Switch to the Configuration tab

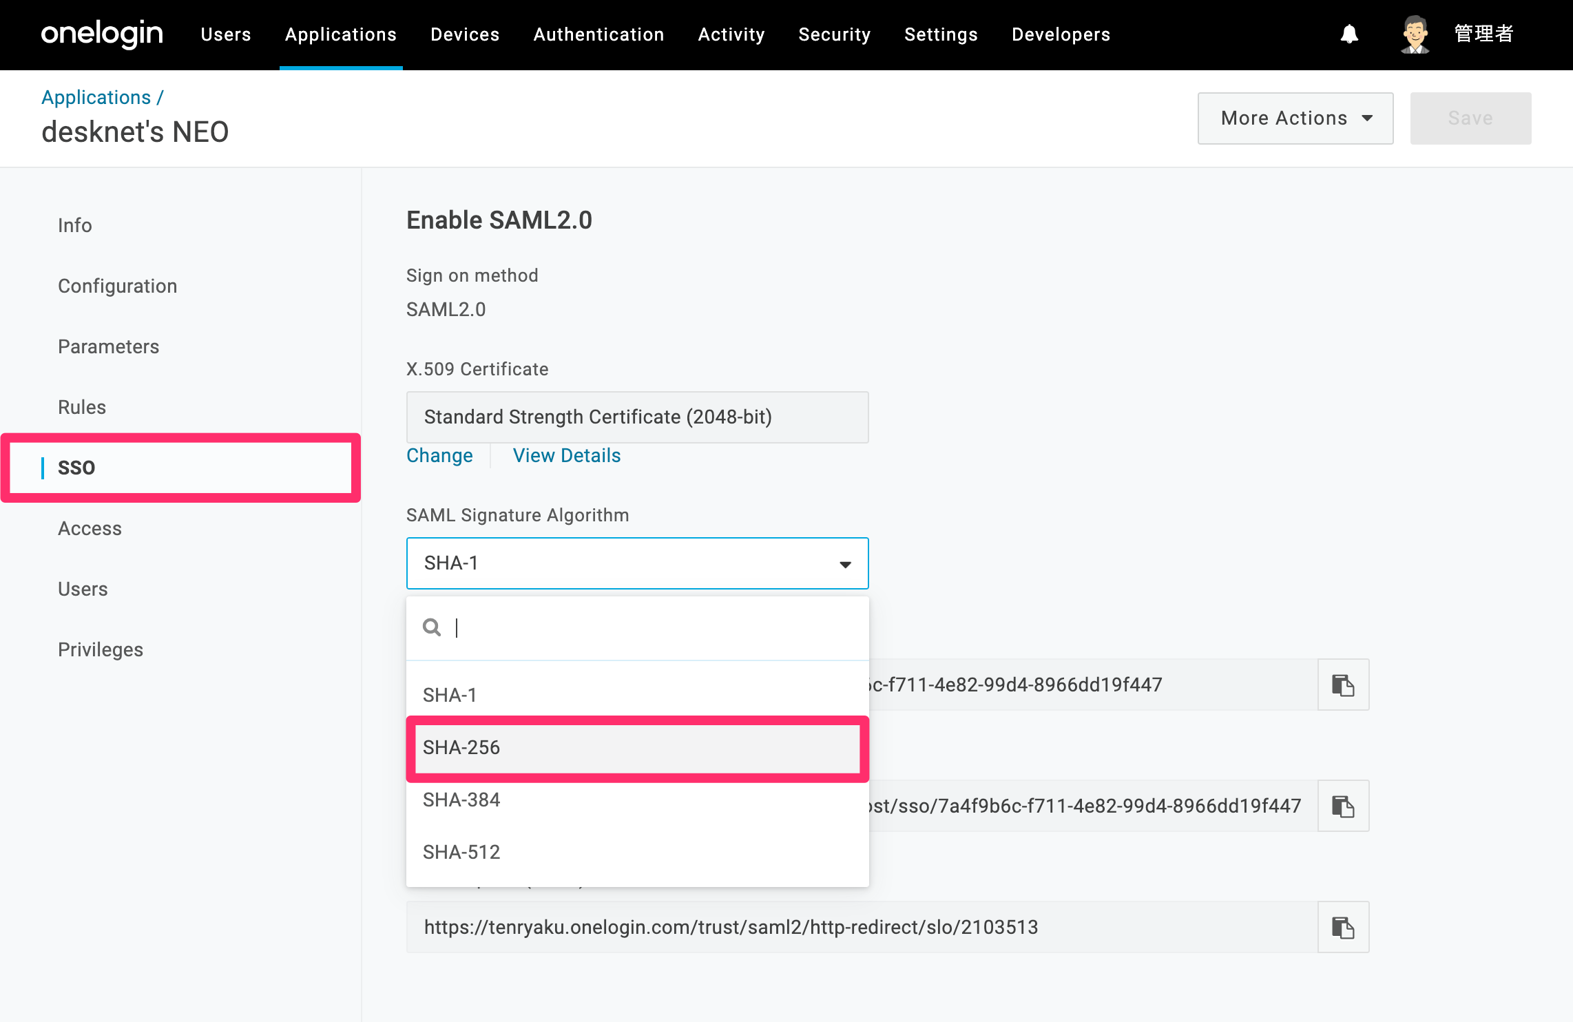click(118, 286)
